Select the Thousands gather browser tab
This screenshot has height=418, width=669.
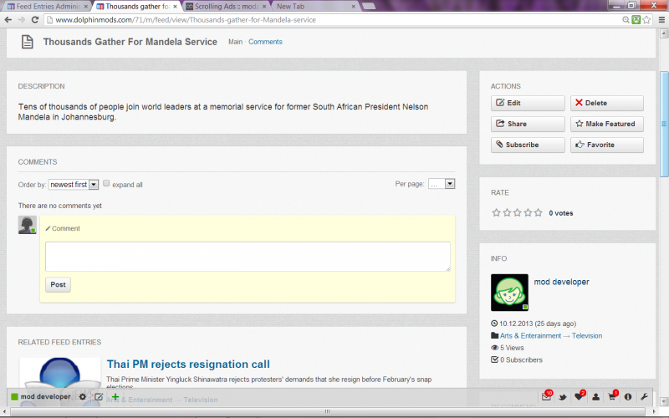[136, 7]
